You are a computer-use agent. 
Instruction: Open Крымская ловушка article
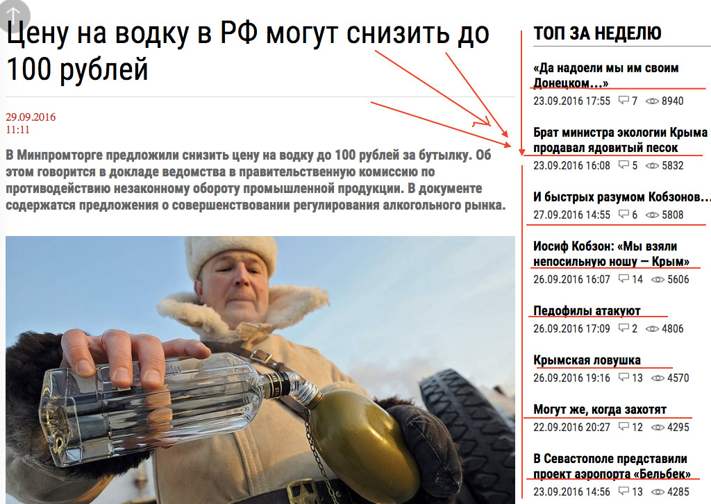(x=587, y=360)
